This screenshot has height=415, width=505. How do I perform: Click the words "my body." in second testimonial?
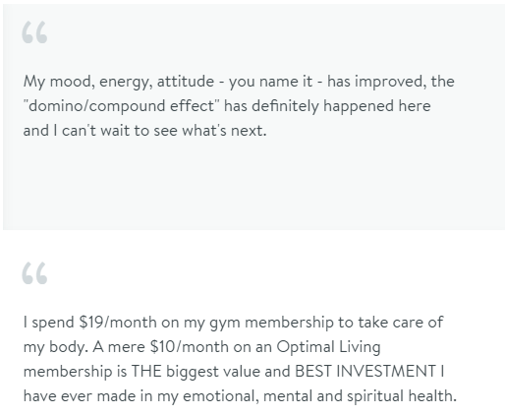(x=56, y=347)
